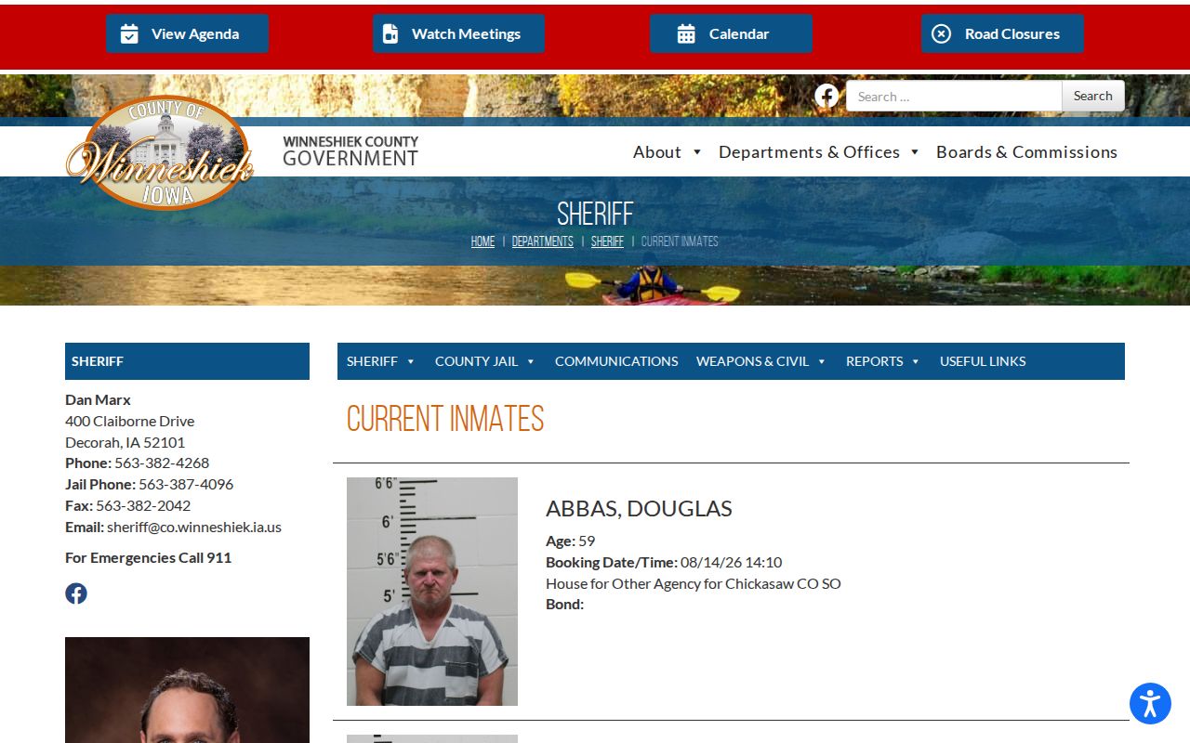This screenshot has width=1190, height=743.
Task: Click the County of Winneshiek Iowa logo
Action: click(160, 152)
